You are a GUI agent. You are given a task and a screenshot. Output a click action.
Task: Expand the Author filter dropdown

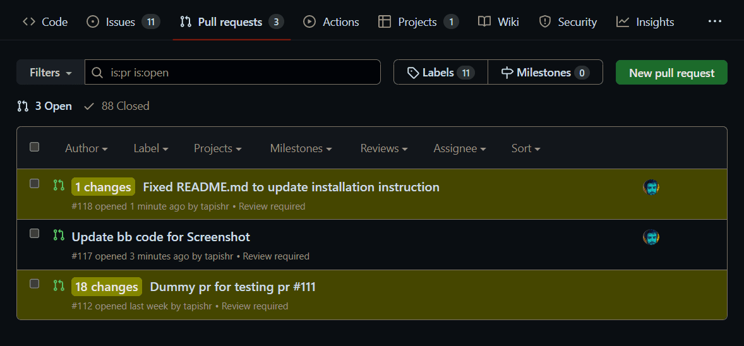pyautogui.click(x=86, y=148)
